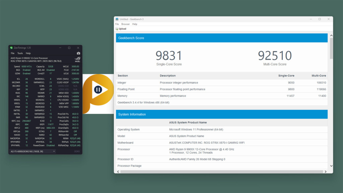
Task: Click the Memory row label in Geekbench
Action: (122, 96)
